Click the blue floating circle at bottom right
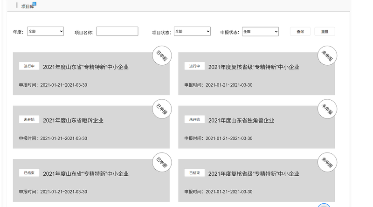Screen dimensions: 373x207 click(x=324, y=206)
